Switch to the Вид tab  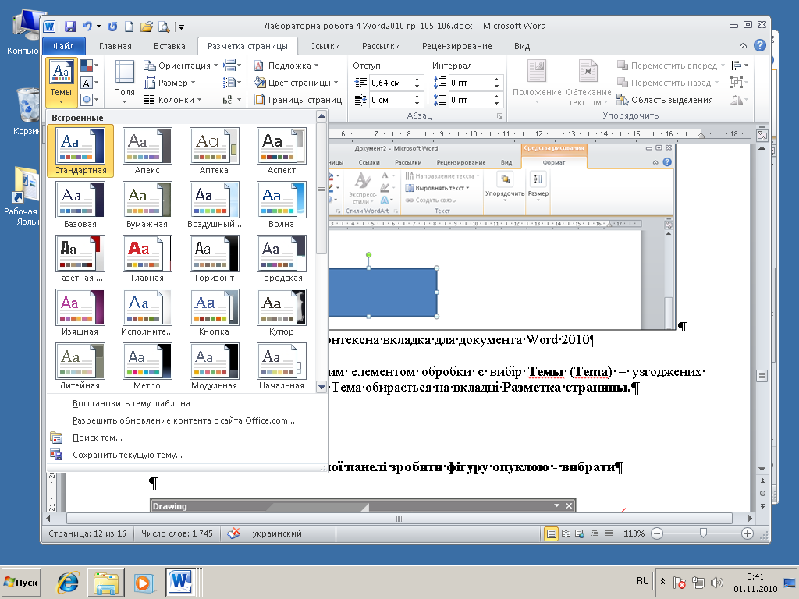[522, 46]
